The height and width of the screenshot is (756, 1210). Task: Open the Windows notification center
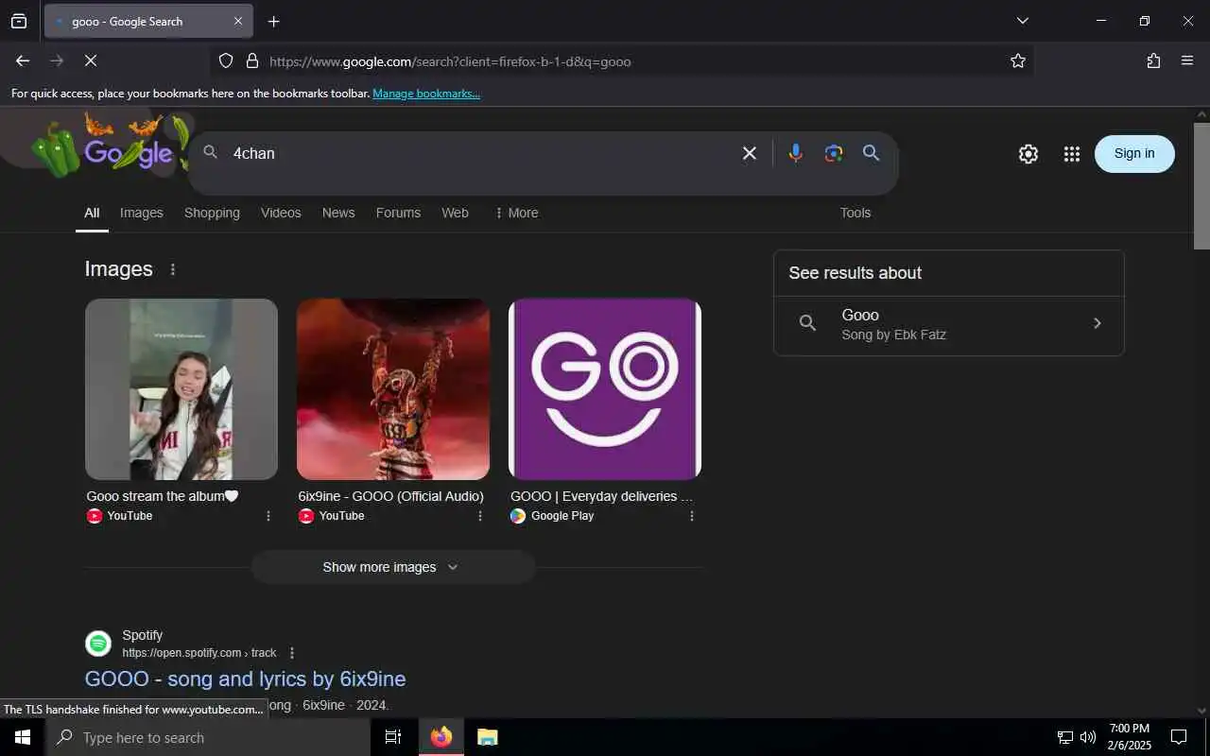click(x=1179, y=737)
